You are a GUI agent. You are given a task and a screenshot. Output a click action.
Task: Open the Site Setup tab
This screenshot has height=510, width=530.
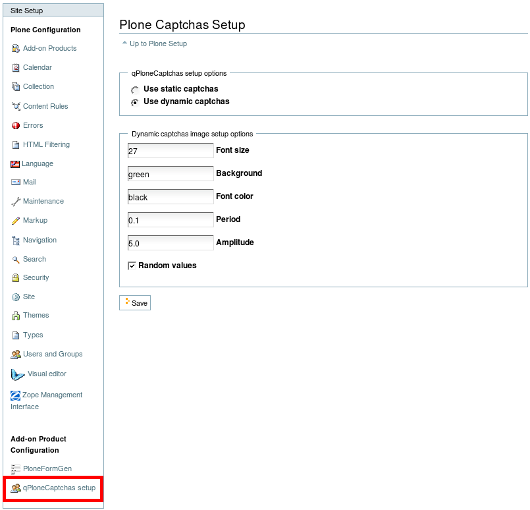(x=27, y=11)
